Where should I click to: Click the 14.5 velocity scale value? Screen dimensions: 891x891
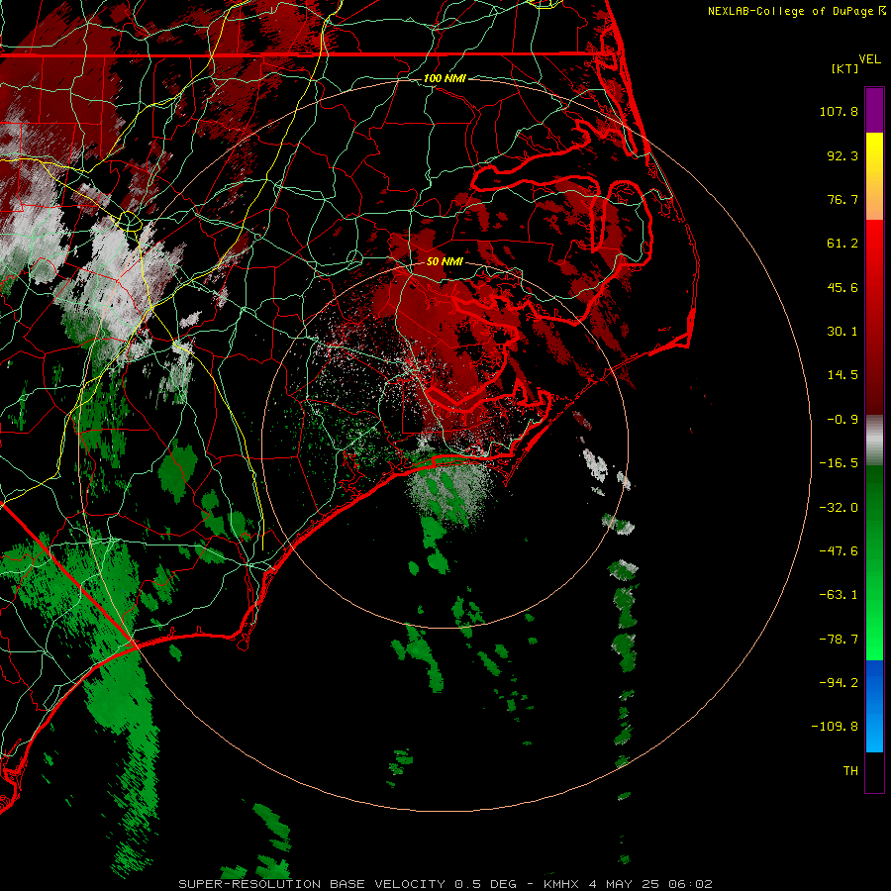point(842,375)
